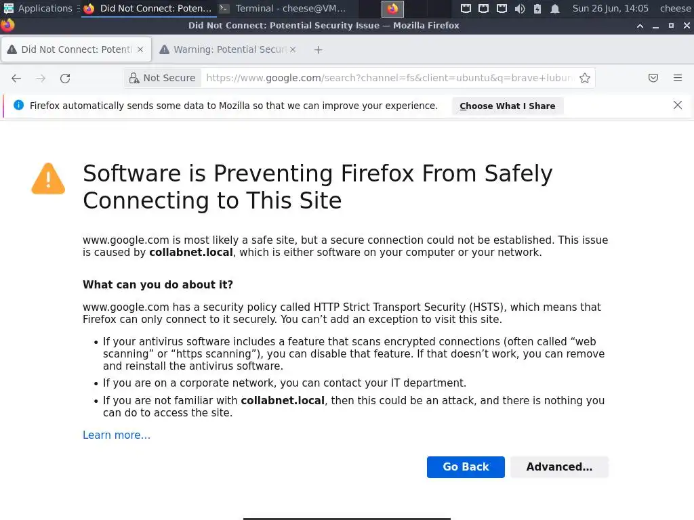This screenshot has width=694, height=520.
Task: Click the forward navigation arrow
Action: tap(41, 79)
